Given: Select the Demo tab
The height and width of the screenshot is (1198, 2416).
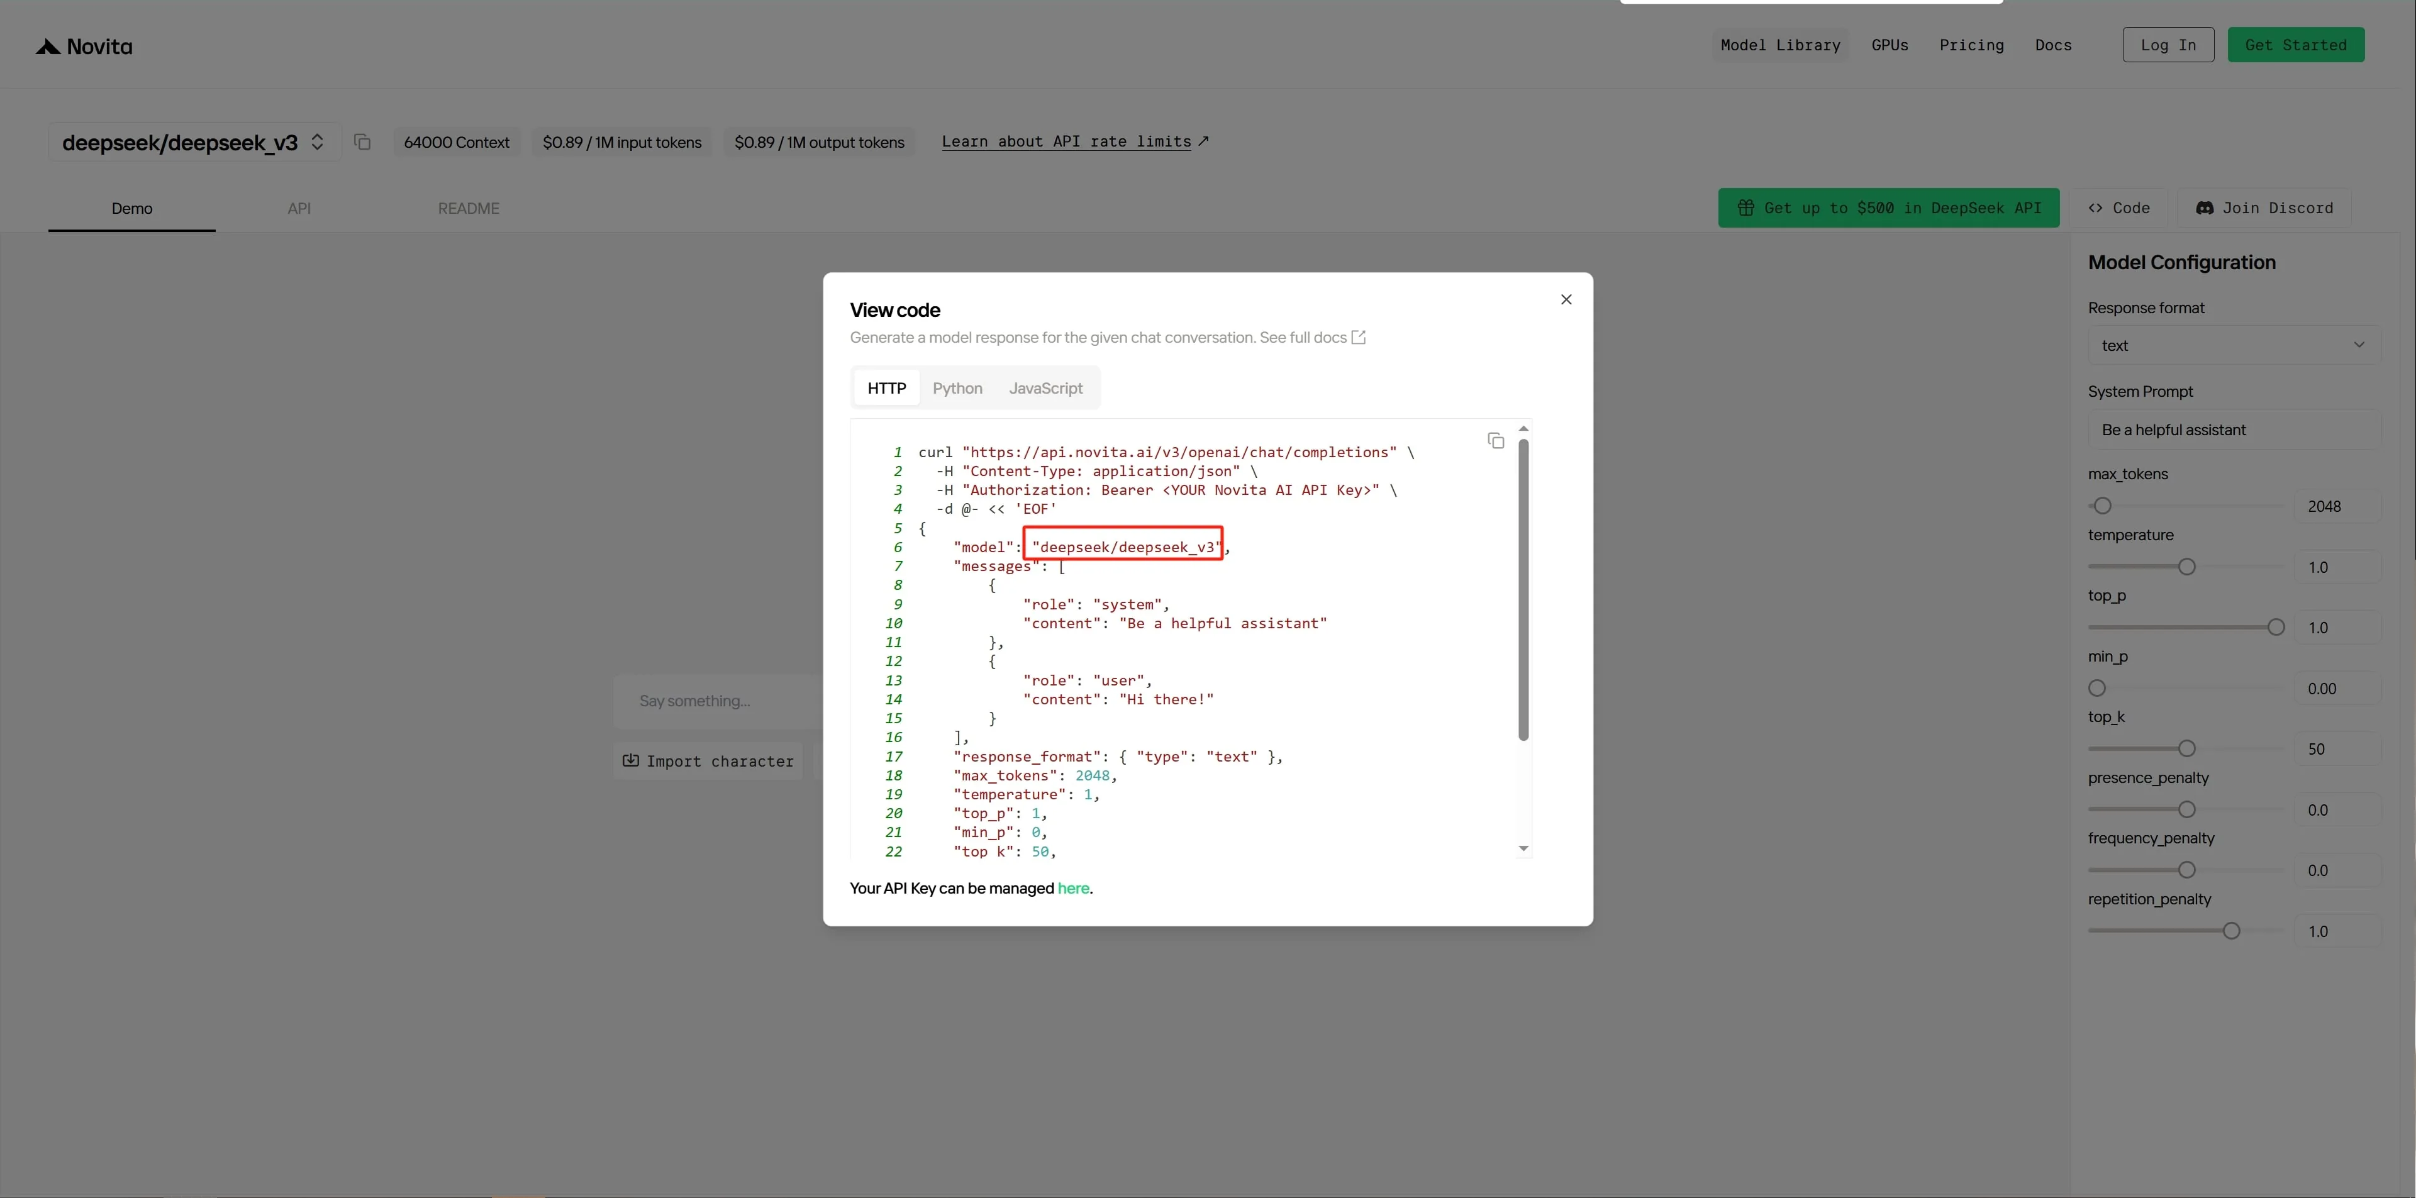Looking at the screenshot, I should pos(131,208).
